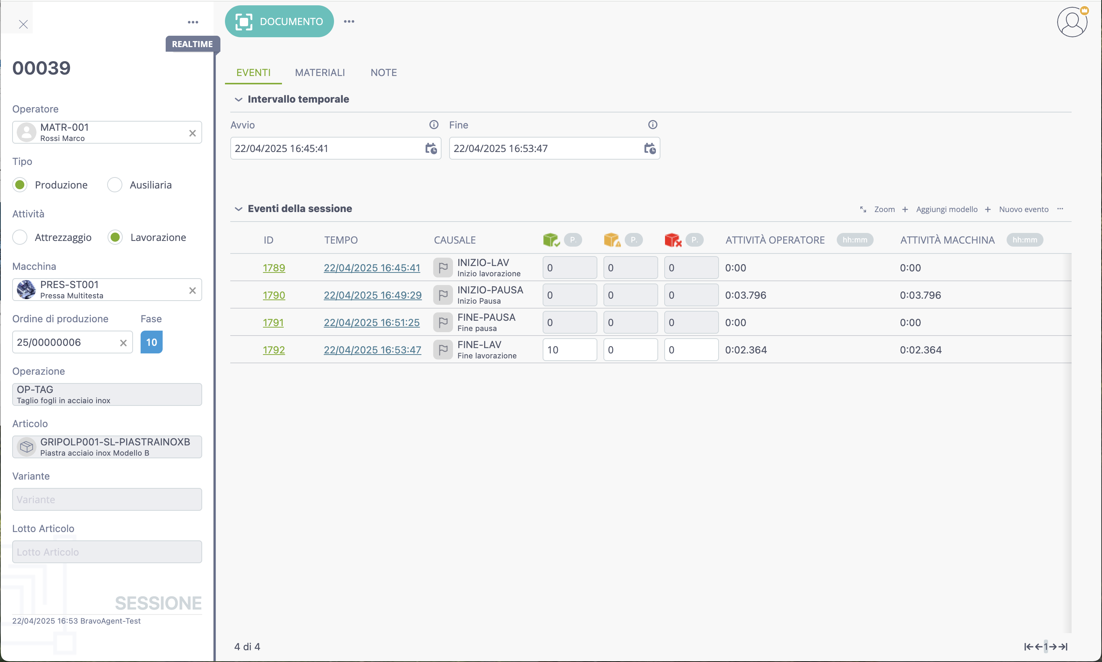Click the Zoom expand icon in session events
This screenshot has width=1102, height=662.
coord(863,209)
